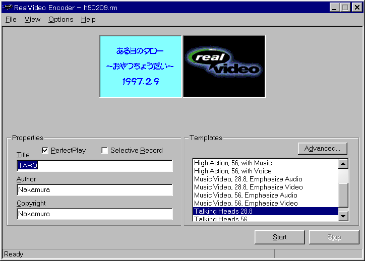Click the Start button
Screen dimensions: 365x261
coord(280,237)
